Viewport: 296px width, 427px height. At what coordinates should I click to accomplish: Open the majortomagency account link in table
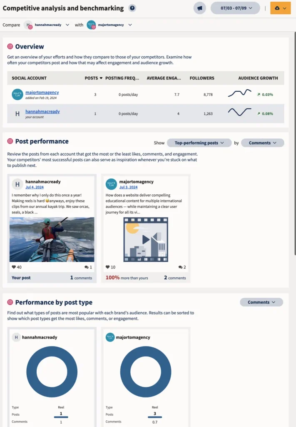[x=42, y=92]
